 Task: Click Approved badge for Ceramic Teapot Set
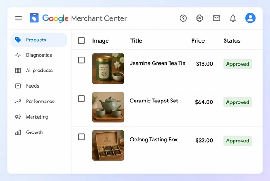click(238, 102)
